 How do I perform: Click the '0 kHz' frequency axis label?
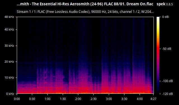tap(10, 94)
